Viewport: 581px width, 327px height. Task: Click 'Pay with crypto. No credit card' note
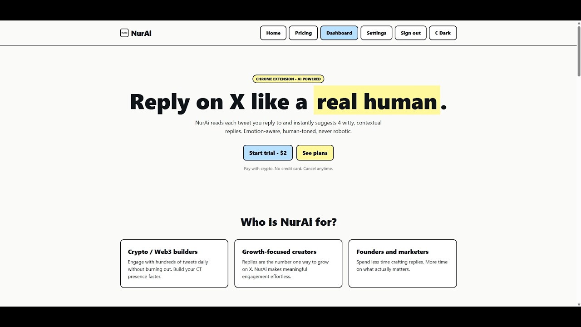(x=288, y=168)
